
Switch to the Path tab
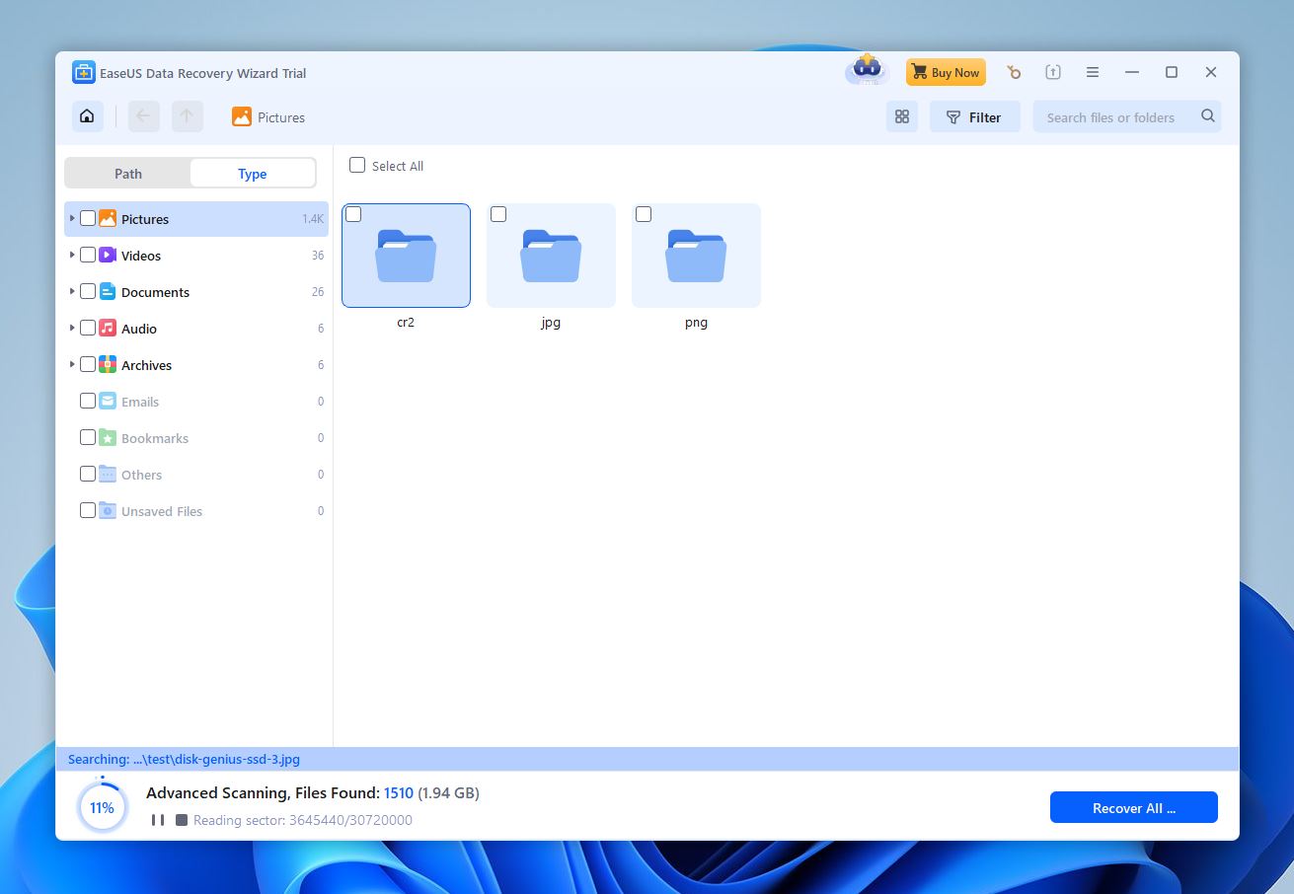[128, 174]
